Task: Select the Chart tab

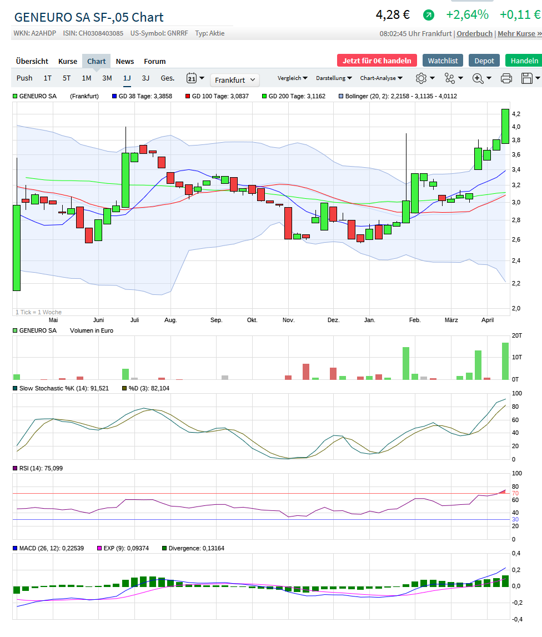Action: [96, 61]
